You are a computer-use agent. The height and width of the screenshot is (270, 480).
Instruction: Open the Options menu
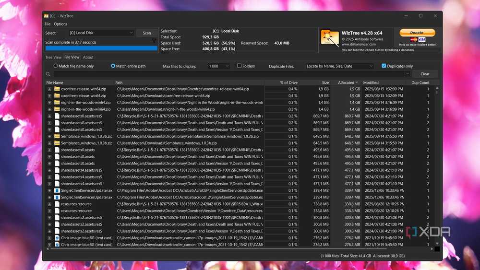tap(60, 24)
